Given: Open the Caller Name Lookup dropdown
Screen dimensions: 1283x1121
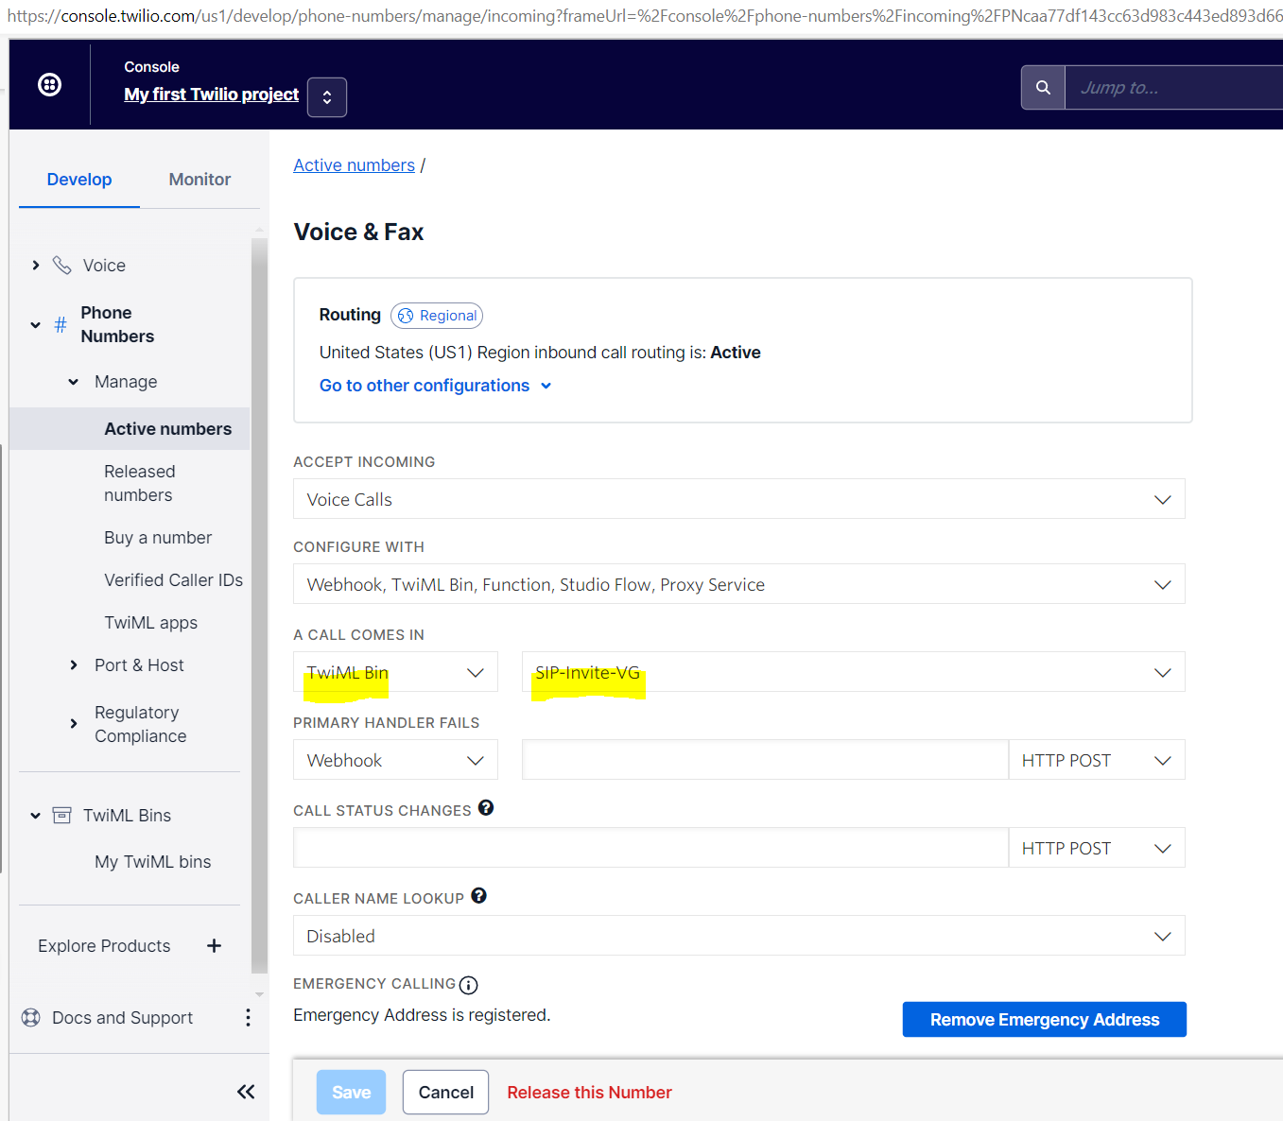Looking at the screenshot, I should (739, 936).
